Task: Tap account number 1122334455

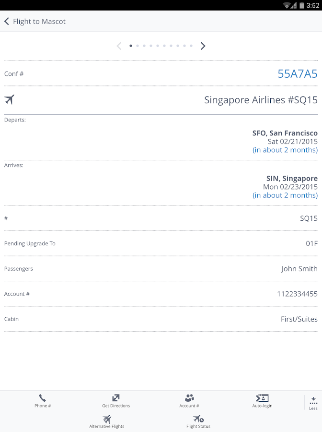Action: tap(297, 294)
